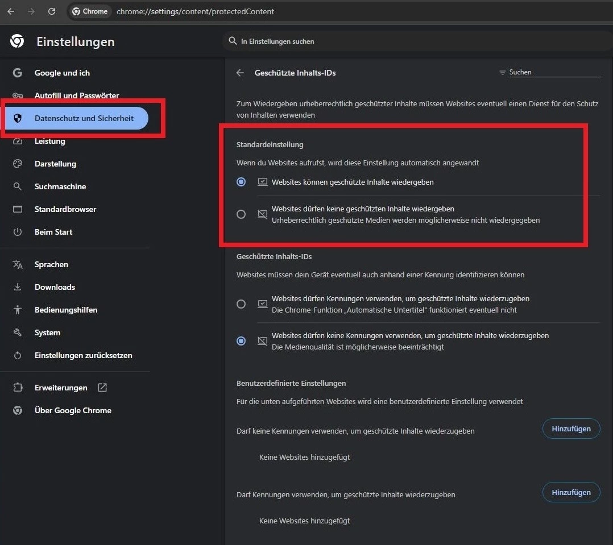Click Hinzufügen for Darf Kennungen verwenden

[x=571, y=492]
